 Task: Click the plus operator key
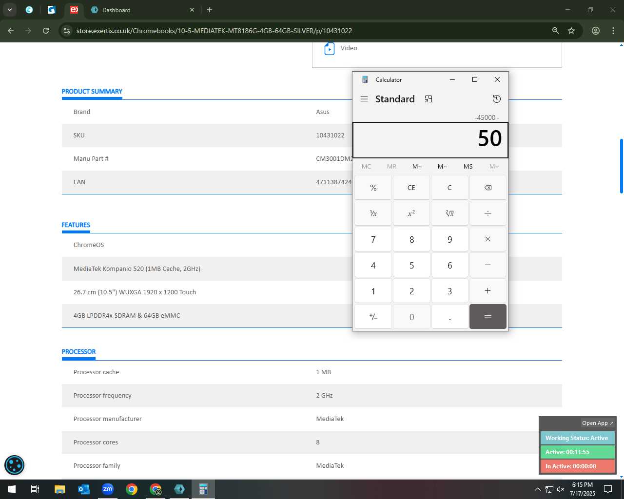tap(488, 291)
